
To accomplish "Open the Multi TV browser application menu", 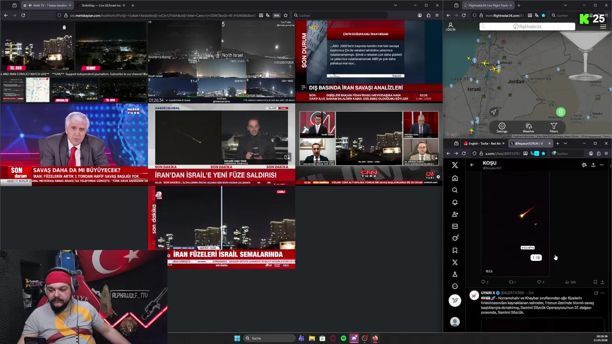I will coord(437,15).
